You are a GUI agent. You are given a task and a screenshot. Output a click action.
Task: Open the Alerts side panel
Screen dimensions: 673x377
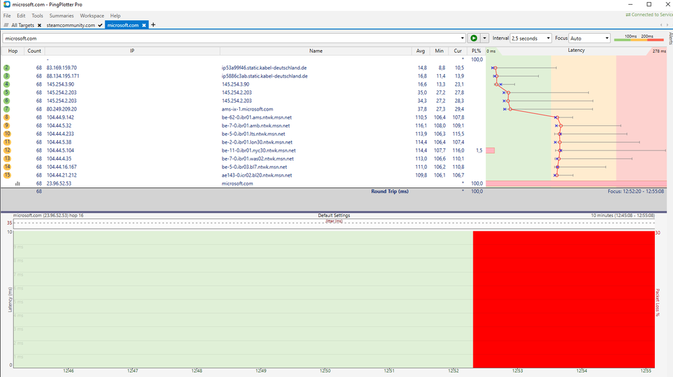pos(670,38)
